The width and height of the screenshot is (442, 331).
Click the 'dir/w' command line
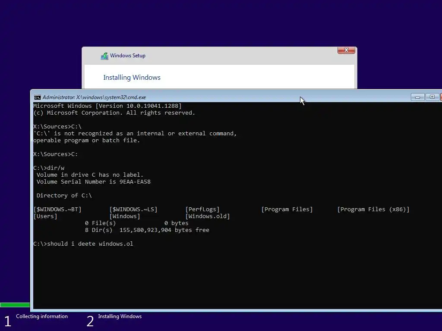[x=49, y=168]
